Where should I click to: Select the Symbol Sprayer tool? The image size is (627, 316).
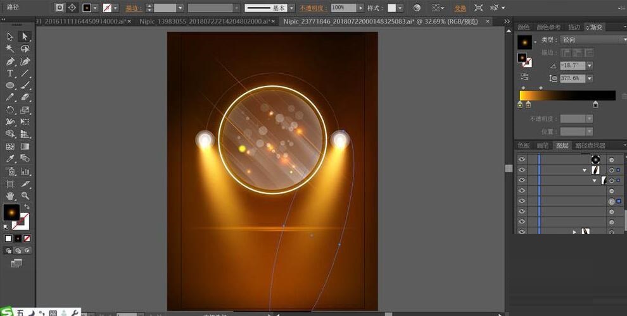point(10,171)
